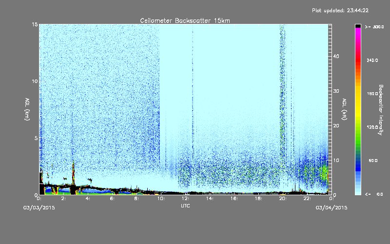Click the "180.0" colorbar value
390x244 pixels.
(x=372, y=94)
